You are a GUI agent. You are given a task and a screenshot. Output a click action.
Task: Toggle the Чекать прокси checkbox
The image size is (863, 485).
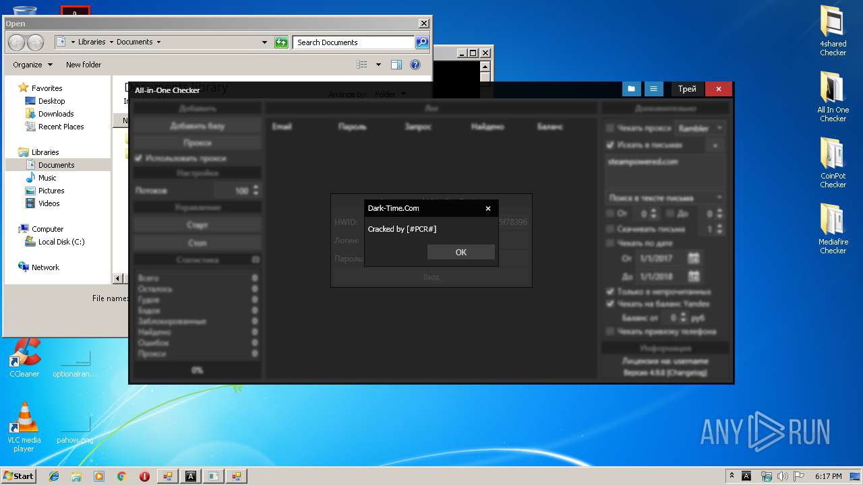click(610, 128)
